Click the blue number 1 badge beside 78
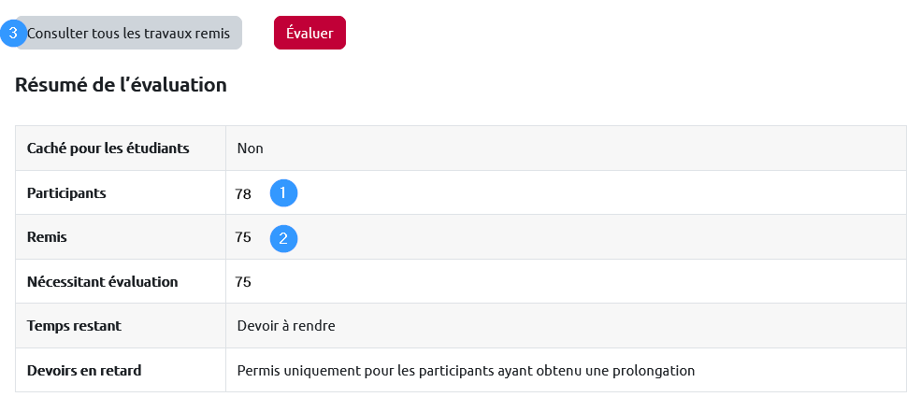This screenshot has width=921, height=411. pyautogui.click(x=283, y=193)
